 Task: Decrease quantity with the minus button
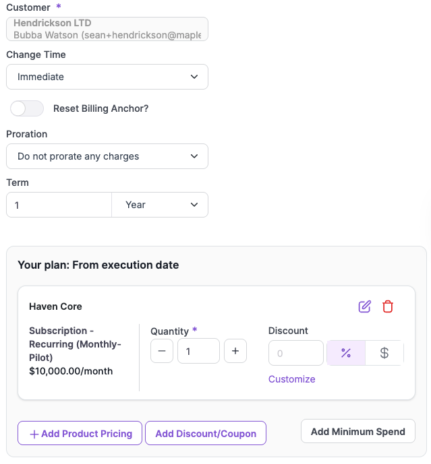162,351
